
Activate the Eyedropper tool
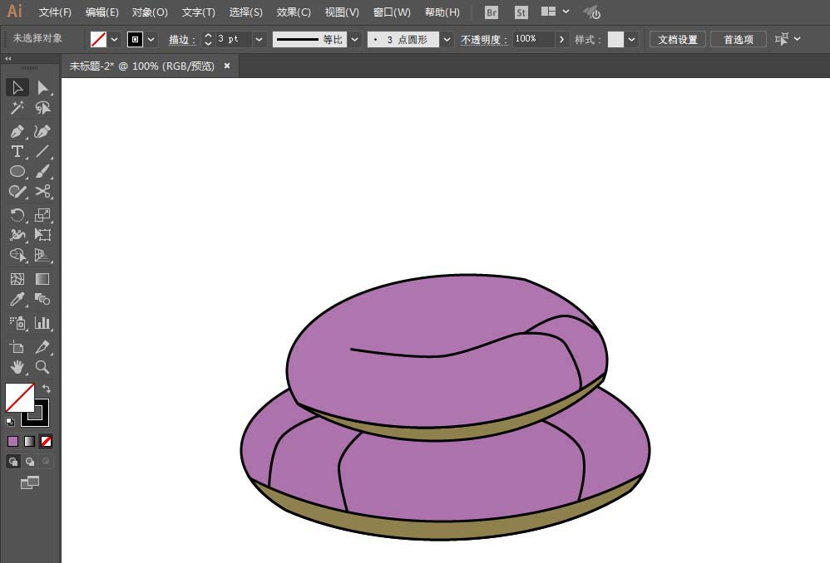[x=17, y=300]
